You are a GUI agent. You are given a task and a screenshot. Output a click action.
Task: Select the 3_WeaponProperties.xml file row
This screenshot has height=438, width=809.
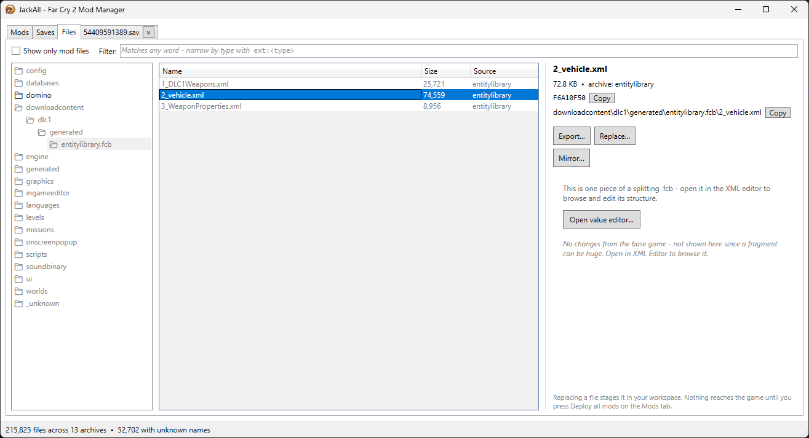tap(349, 106)
